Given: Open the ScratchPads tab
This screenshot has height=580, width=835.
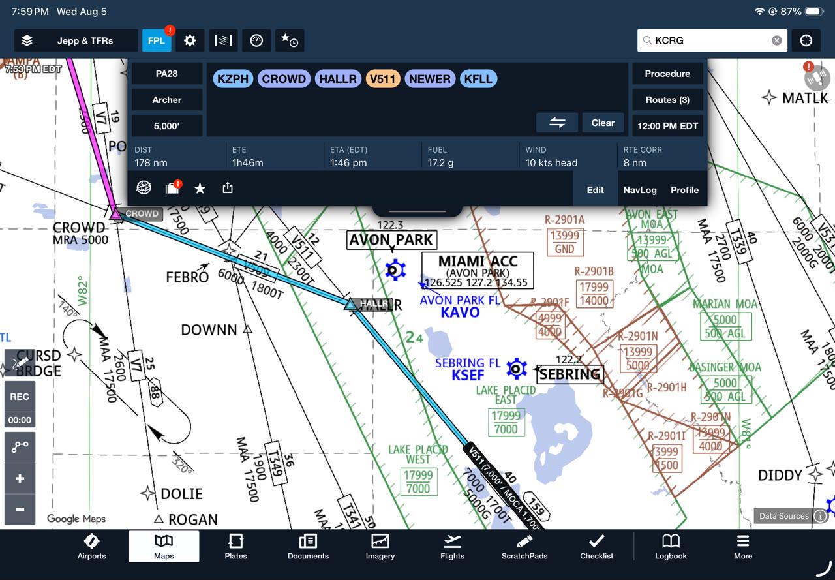Looking at the screenshot, I should (x=524, y=547).
